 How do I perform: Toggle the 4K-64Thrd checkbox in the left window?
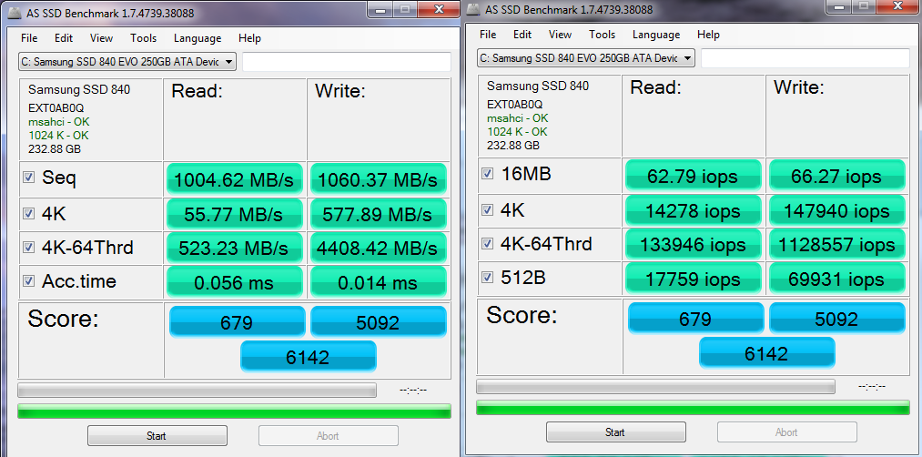[29, 247]
